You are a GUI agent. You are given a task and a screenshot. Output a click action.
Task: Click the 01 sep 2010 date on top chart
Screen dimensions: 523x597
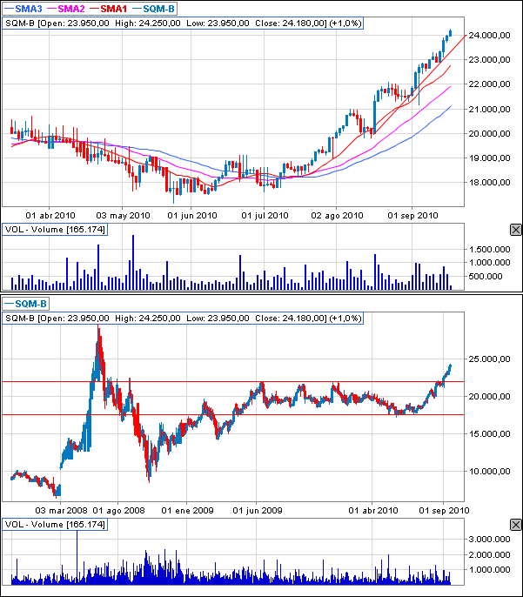tap(413, 216)
